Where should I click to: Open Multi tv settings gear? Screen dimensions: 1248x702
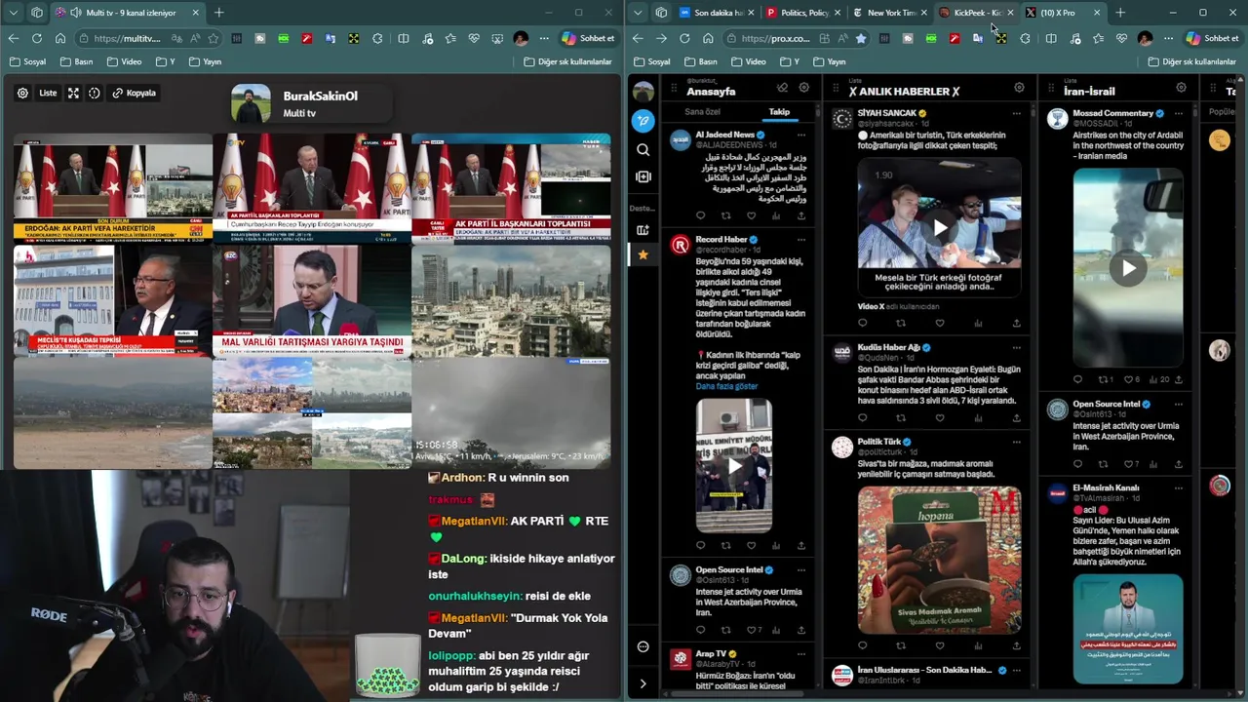(22, 93)
